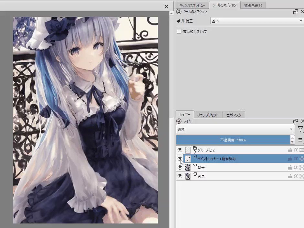
Task: Close the レイヤー docker panel
Action: (302, 121)
